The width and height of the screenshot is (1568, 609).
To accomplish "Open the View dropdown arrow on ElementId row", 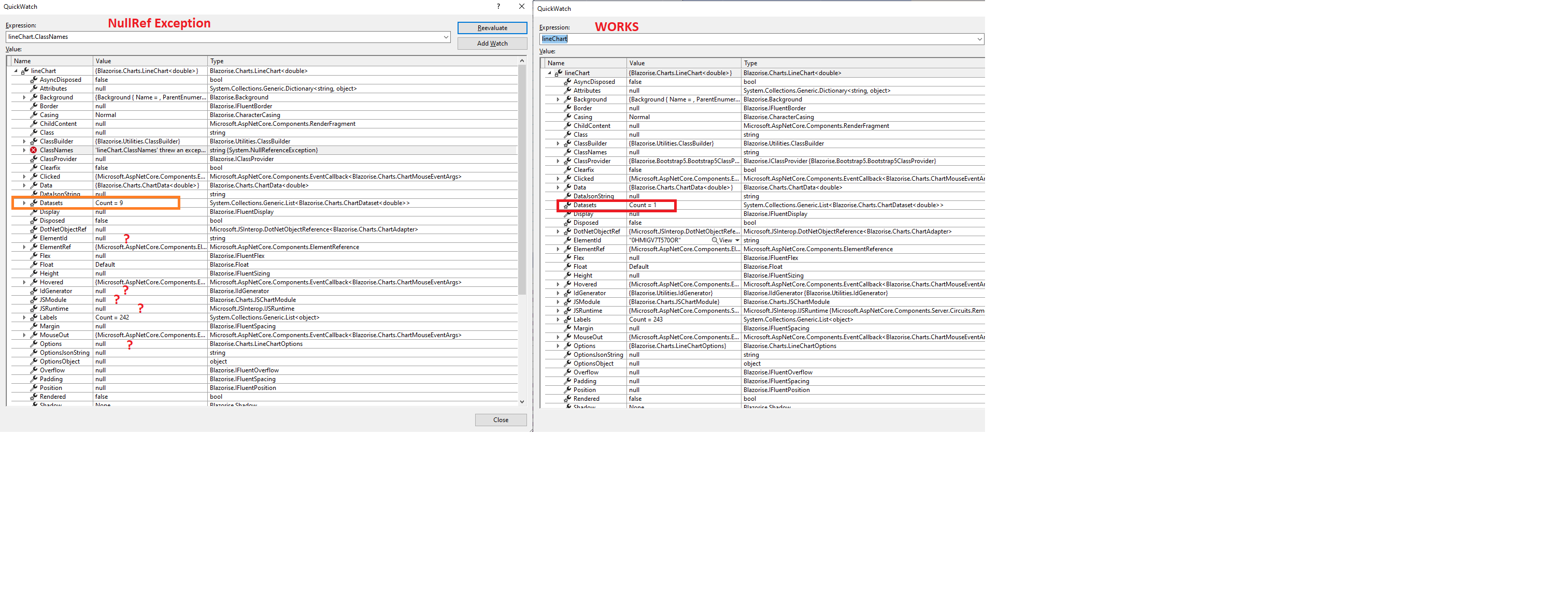I will tap(737, 240).
